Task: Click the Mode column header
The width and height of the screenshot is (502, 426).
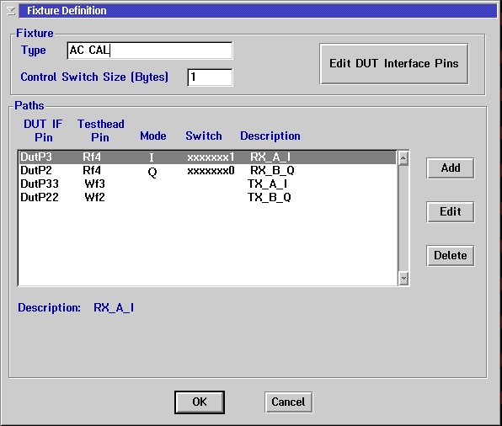Action: [x=153, y=136]
